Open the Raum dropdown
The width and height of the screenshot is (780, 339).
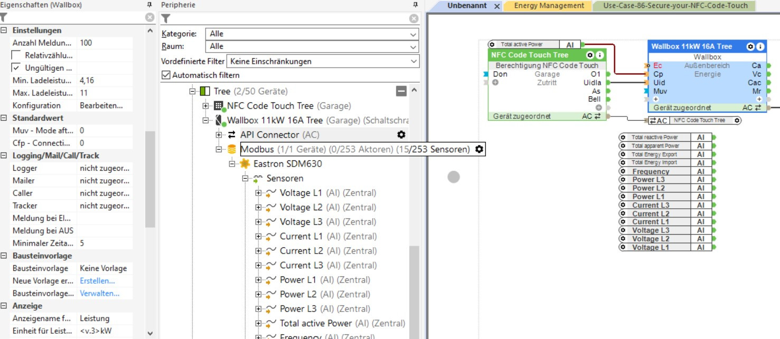312,46
